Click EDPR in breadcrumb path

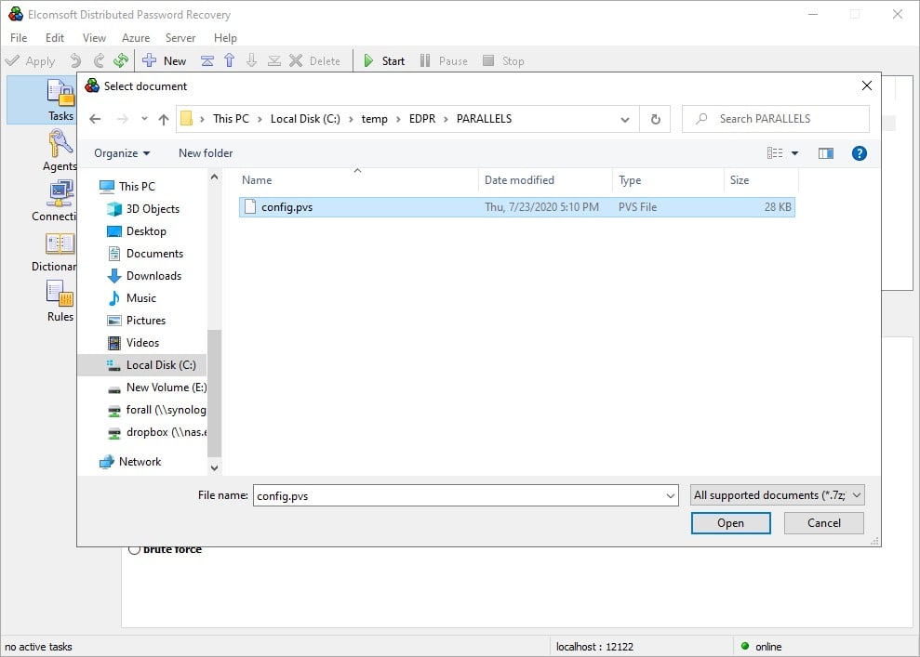(x=422, y=119)
